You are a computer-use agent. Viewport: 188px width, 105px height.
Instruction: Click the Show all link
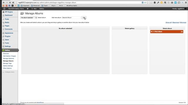[x=168, y=22]
